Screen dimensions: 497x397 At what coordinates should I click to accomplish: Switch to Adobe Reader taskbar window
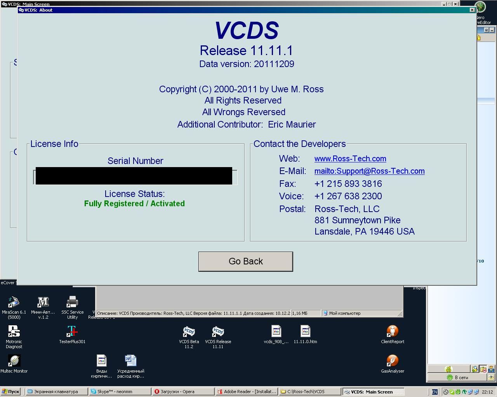point(247,392)
